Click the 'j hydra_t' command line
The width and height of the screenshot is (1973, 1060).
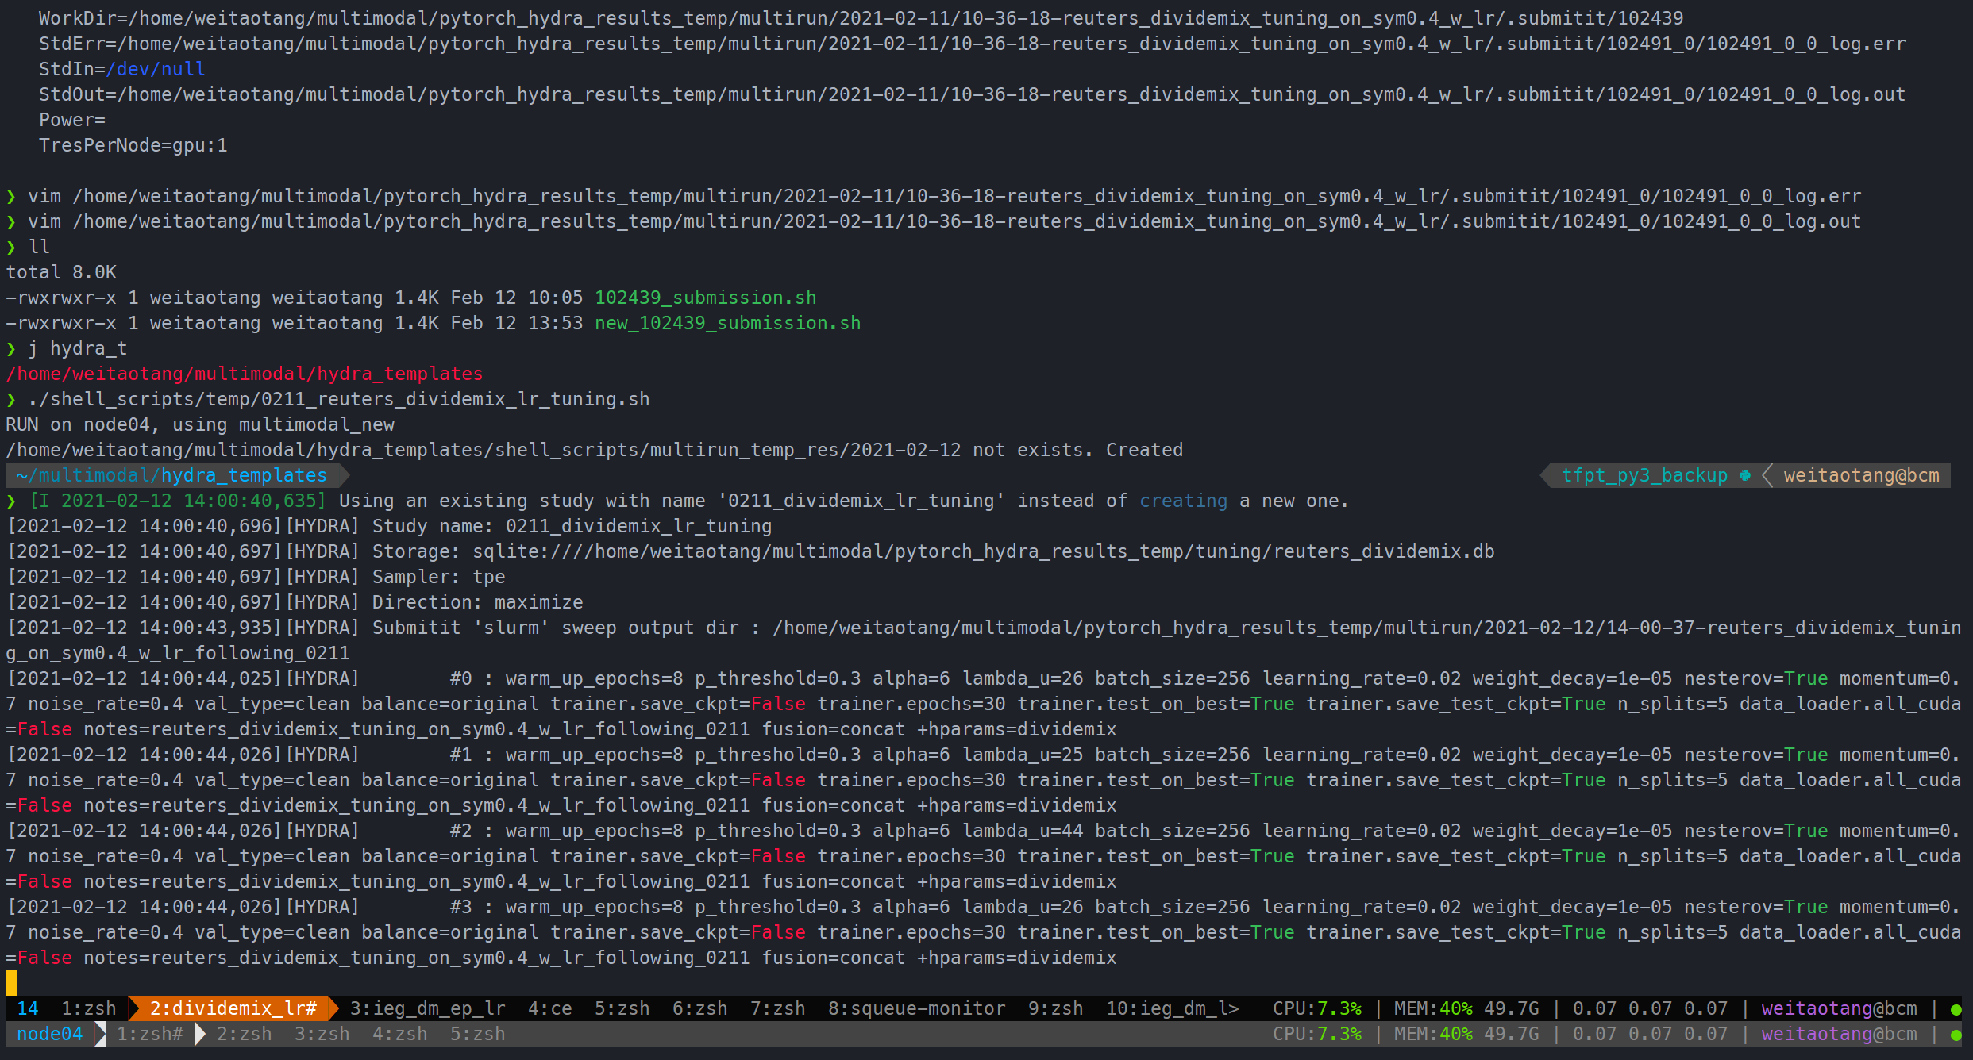(x=78, y=348)
